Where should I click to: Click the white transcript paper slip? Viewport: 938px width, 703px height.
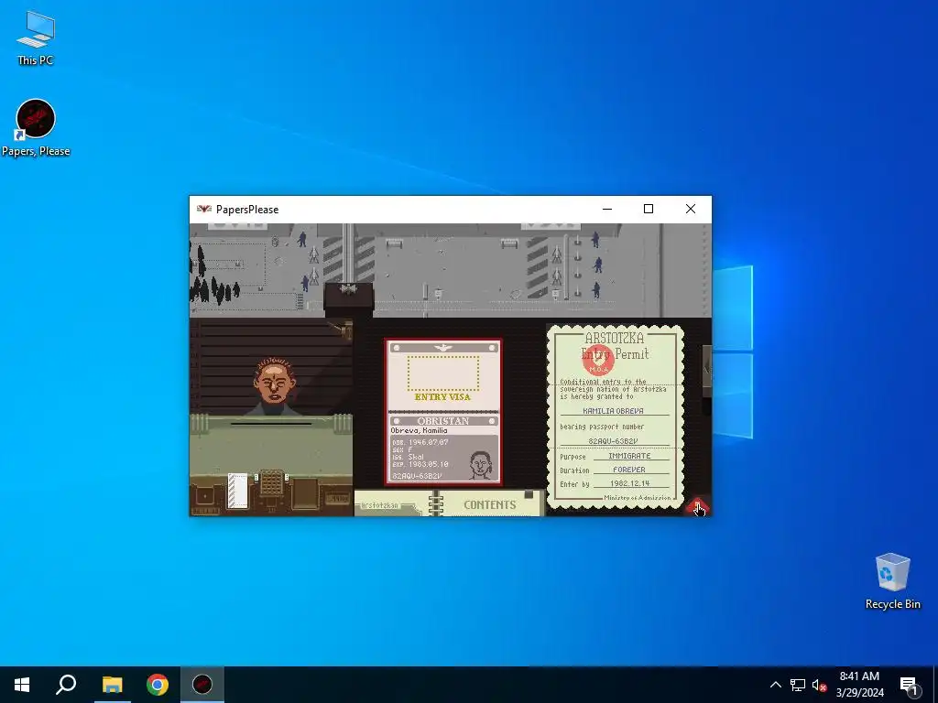pos(237,492)
